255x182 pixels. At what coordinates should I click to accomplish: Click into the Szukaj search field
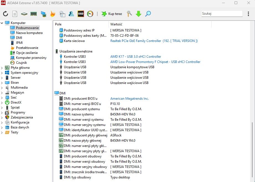(222, 14)
